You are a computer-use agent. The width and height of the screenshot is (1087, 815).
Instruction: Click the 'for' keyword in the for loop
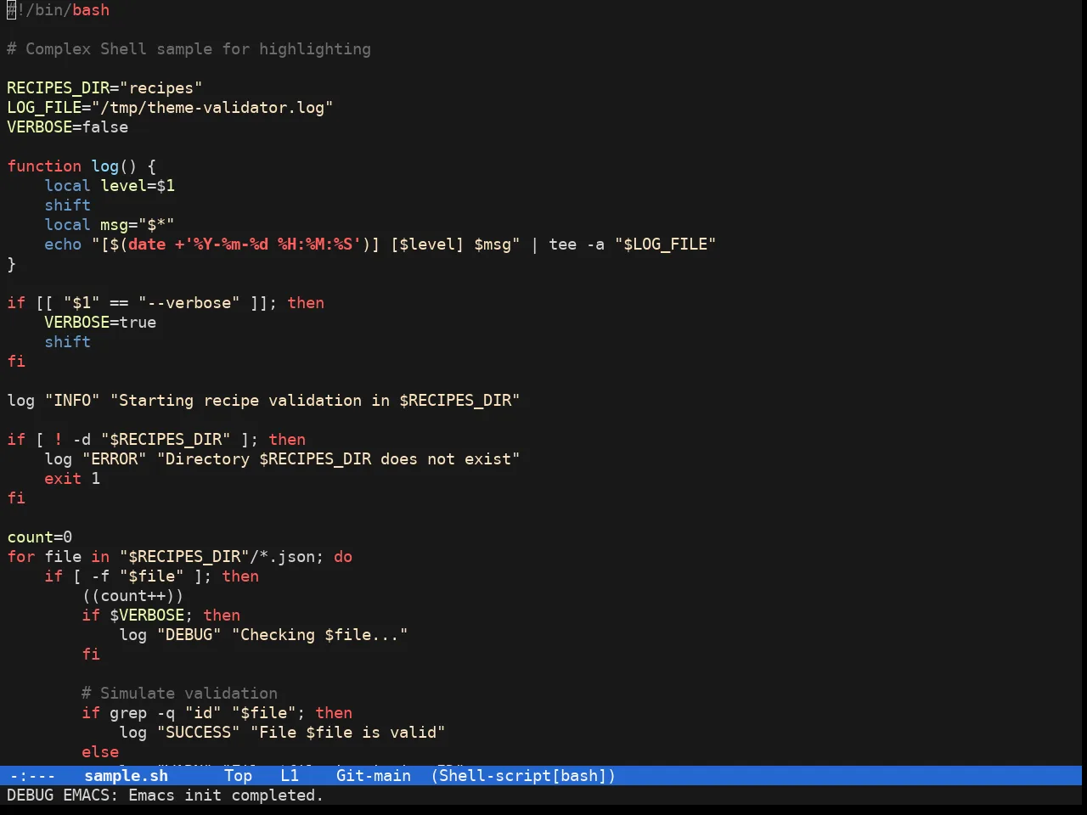click(21, 557)
